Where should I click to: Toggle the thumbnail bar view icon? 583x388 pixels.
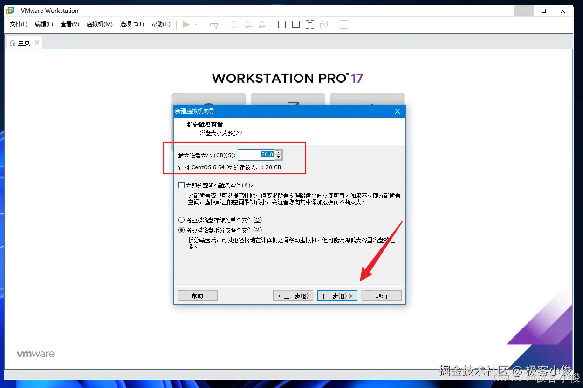point(295,25)
